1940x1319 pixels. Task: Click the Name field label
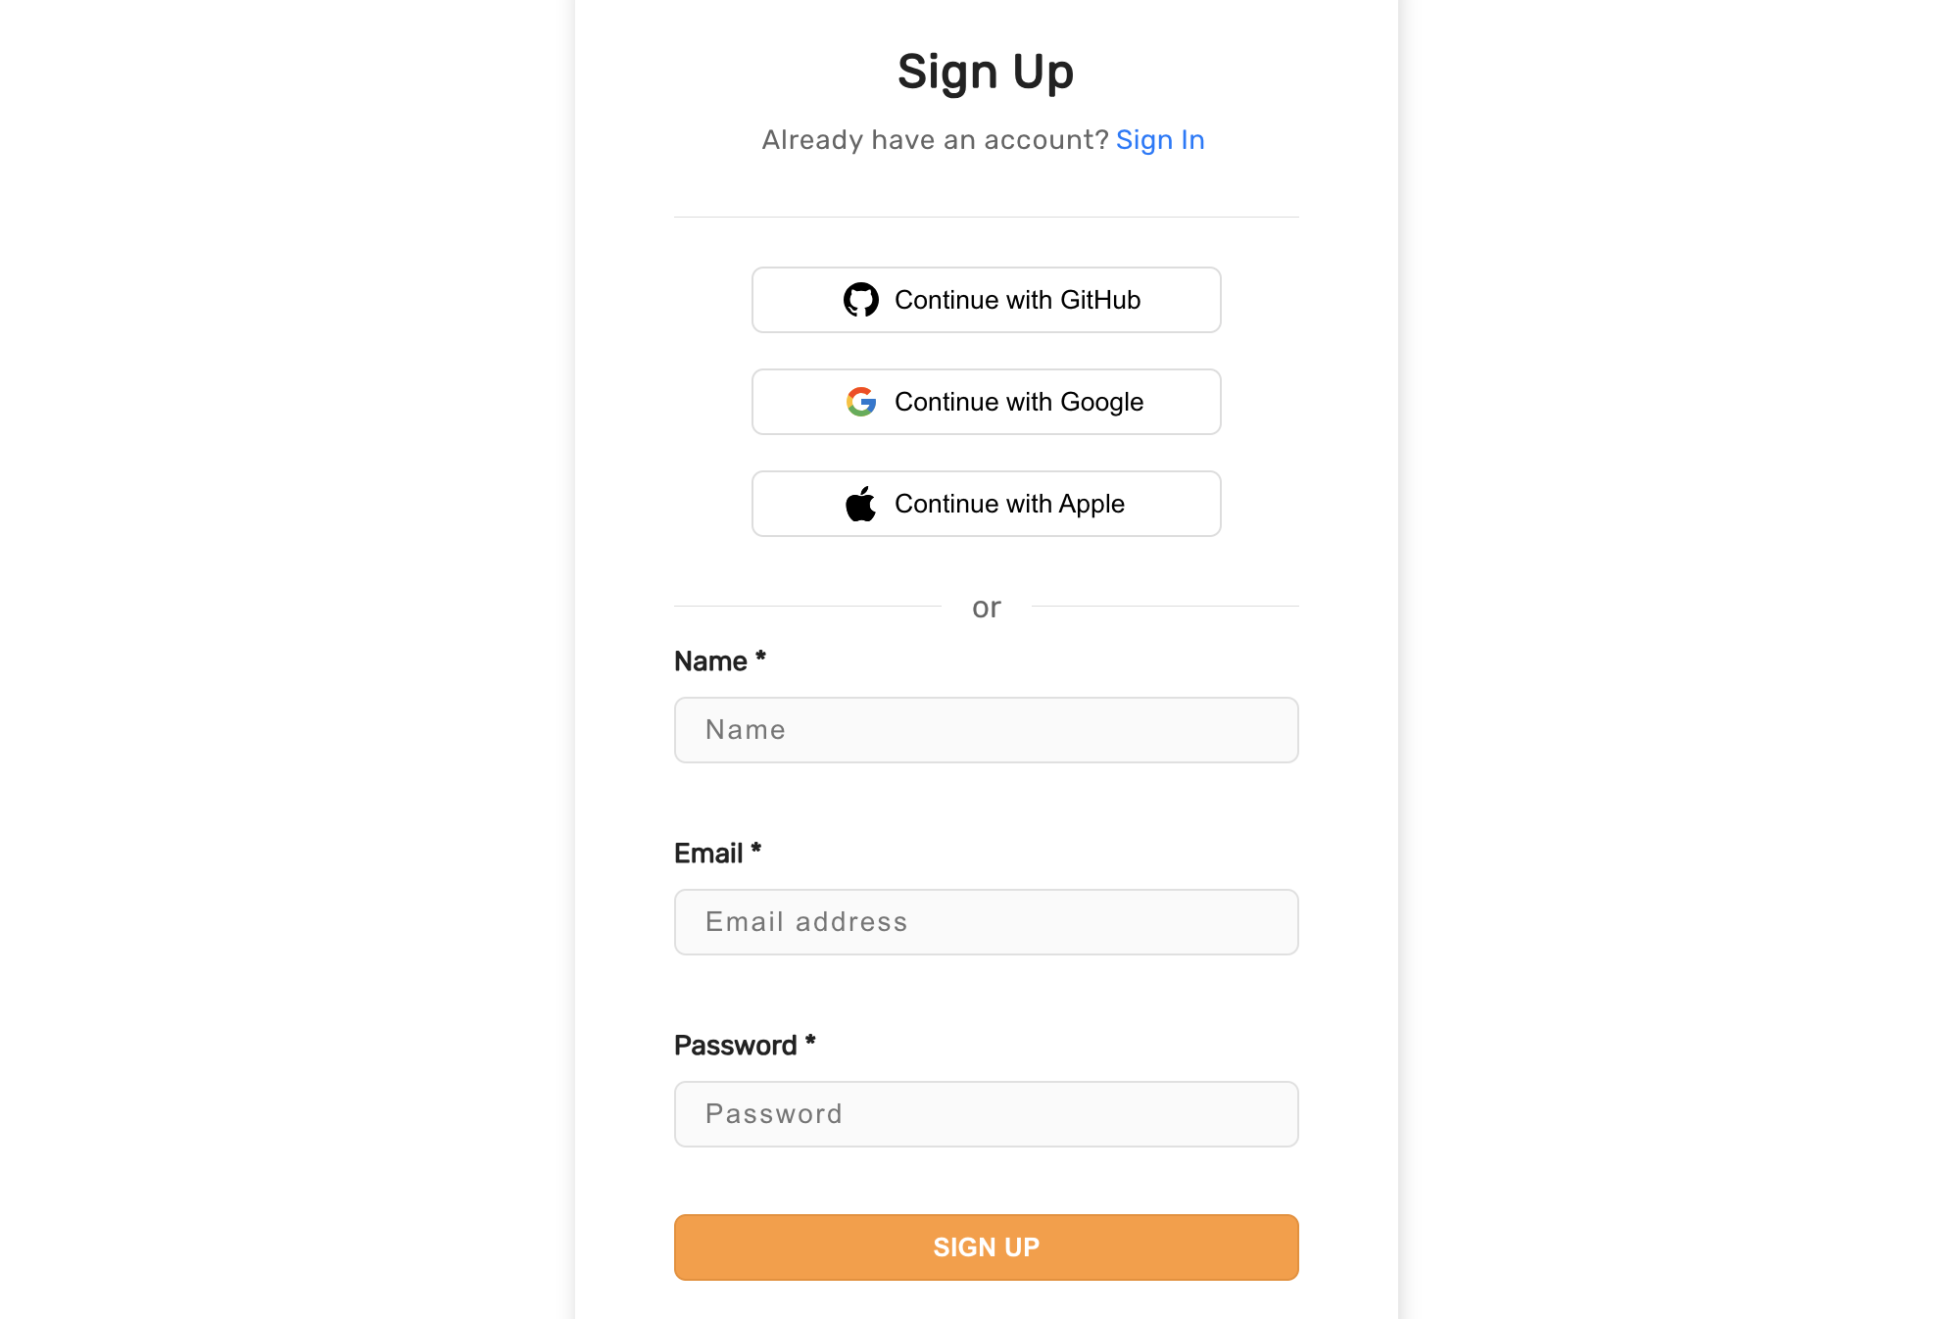[711, 660]
